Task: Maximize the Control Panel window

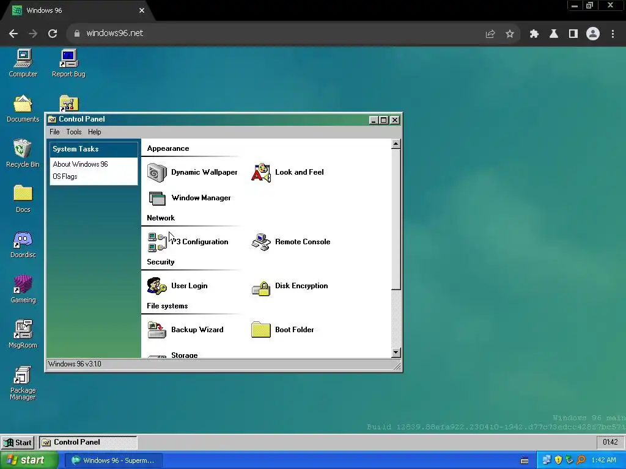Action: point(384,120)
